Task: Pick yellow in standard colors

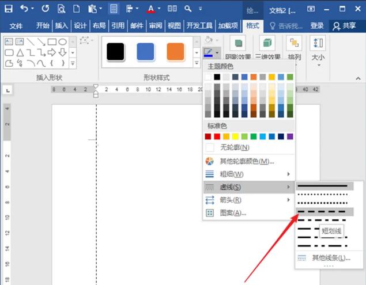Action: [235, 136]
